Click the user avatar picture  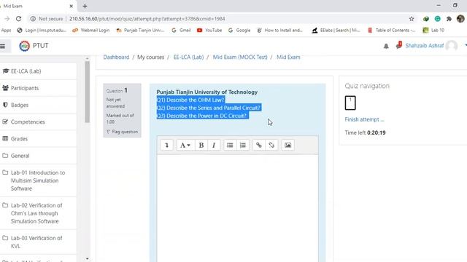(452, 46)
